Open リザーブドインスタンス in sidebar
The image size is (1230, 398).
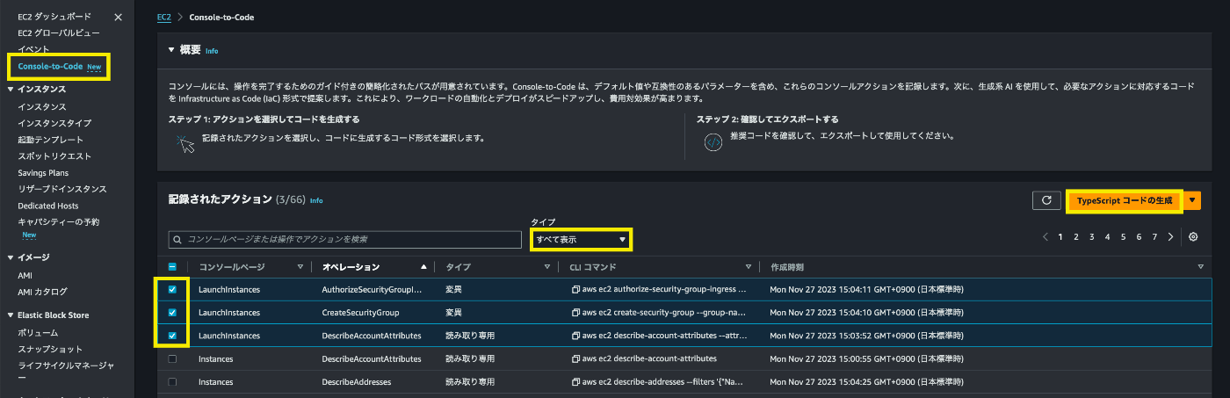coord(62,189)
